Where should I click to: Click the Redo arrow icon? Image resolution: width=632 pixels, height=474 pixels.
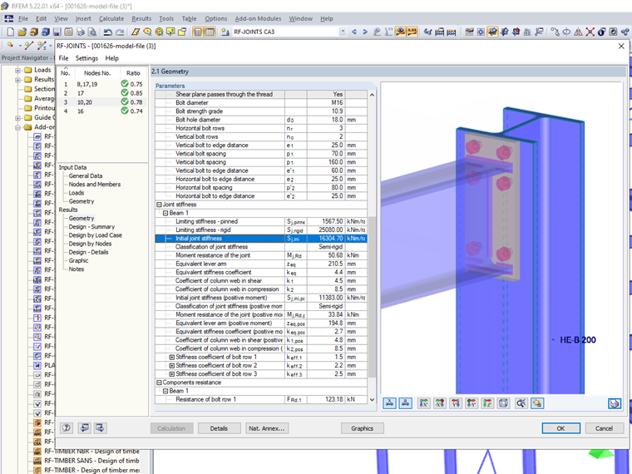pyautogui.click(x=120, y=32)
